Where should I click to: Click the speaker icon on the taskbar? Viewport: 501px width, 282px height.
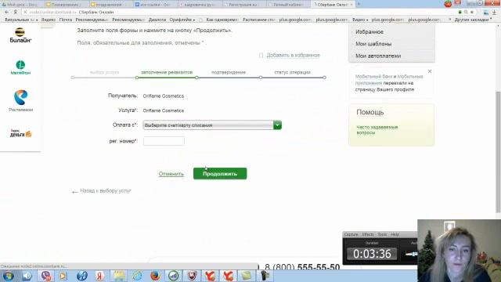coord(27,276)
